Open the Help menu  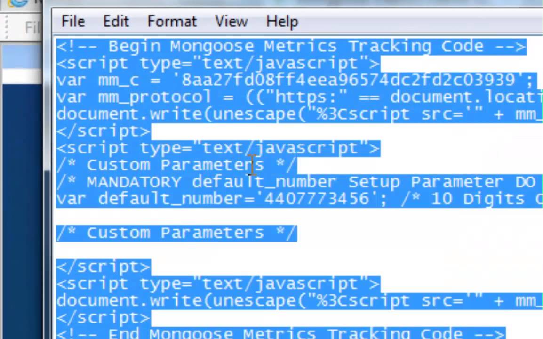click(x=282, y=22)
